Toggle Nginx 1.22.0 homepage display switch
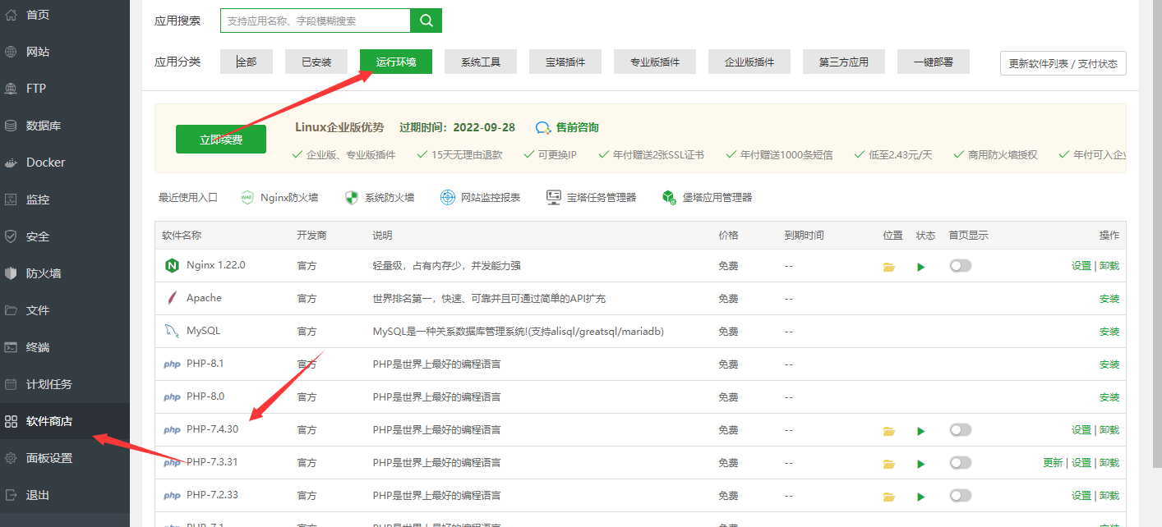The width and height of the screenshot is (1162, 527). click(960, 266)
